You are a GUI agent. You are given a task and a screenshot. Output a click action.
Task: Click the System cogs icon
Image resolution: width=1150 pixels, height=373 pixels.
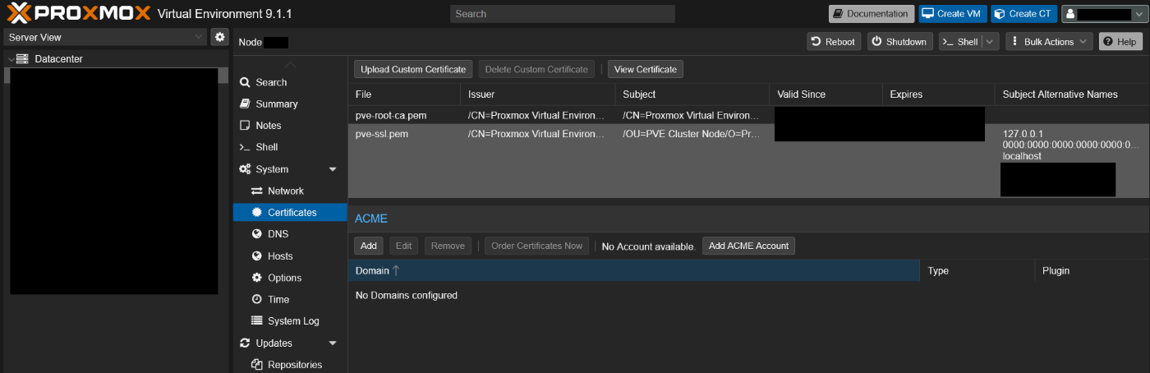click(245, 169)
